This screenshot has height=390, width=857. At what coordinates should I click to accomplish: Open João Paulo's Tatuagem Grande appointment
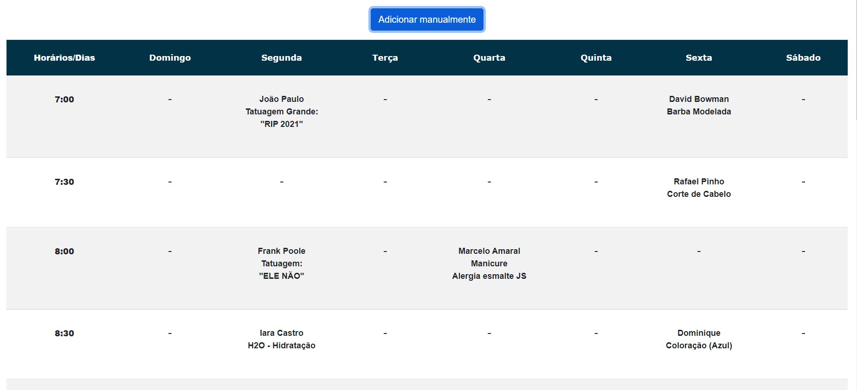tap(281, 112)
